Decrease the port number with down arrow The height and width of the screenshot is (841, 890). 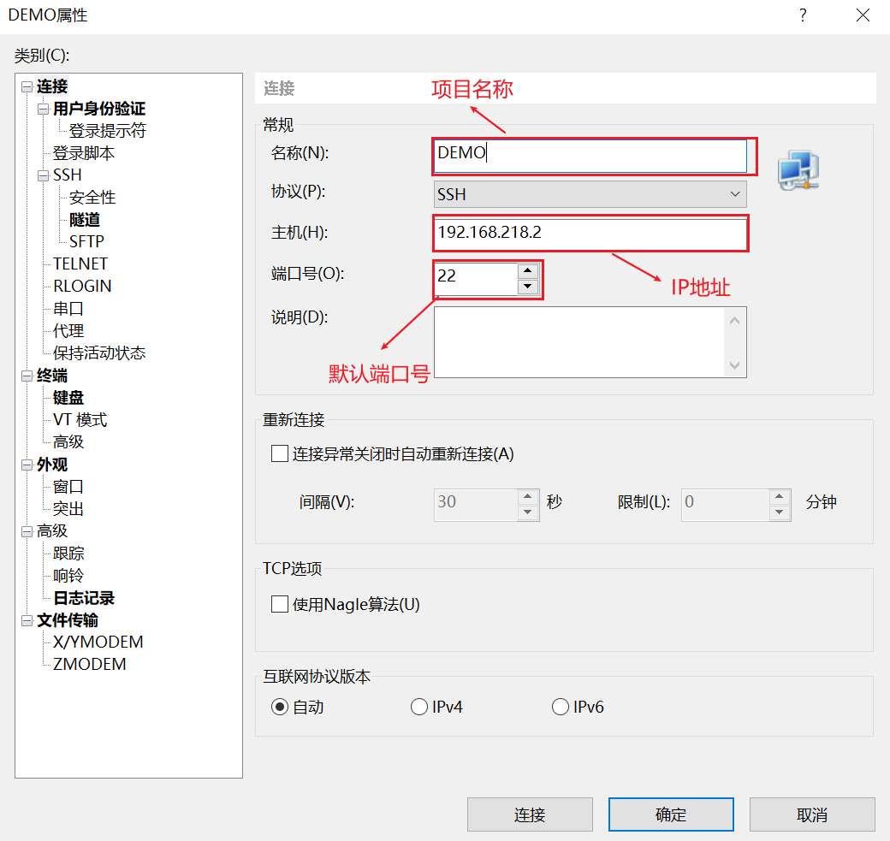[x=528, y=286]
